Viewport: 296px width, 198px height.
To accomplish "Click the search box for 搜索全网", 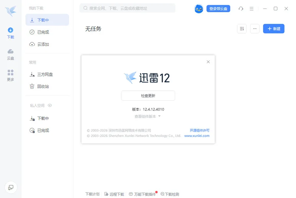I will click(x=127, y=8).
